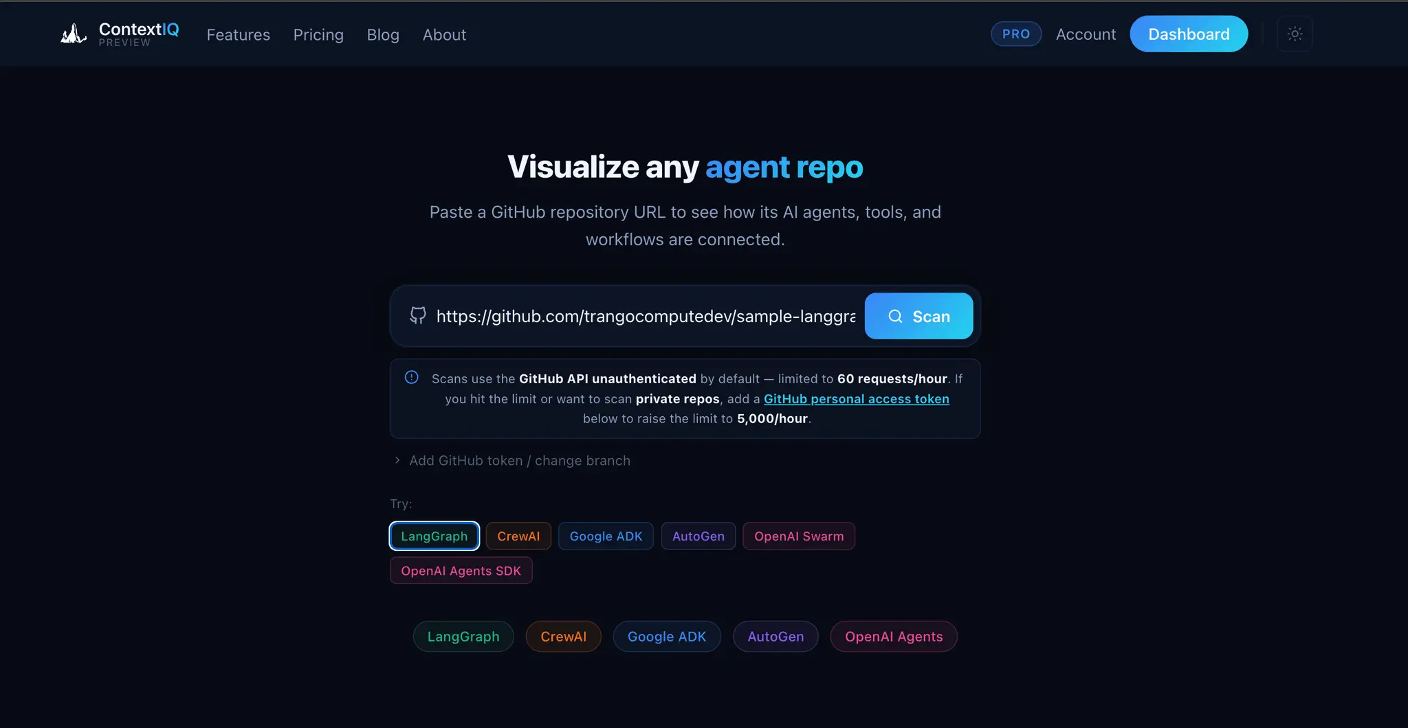Toggle the light/dark theme sun icon
The image size is (1408, 728).
[x=1295, y=34]
